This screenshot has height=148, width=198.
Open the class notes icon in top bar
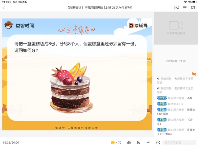pyautogui.click(x=177, y=8)
